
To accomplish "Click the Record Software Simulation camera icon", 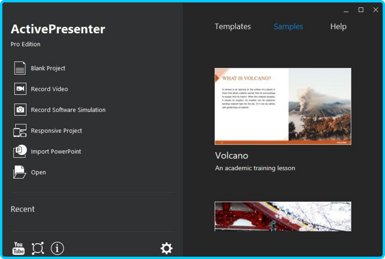I will (x=20, y=110).
